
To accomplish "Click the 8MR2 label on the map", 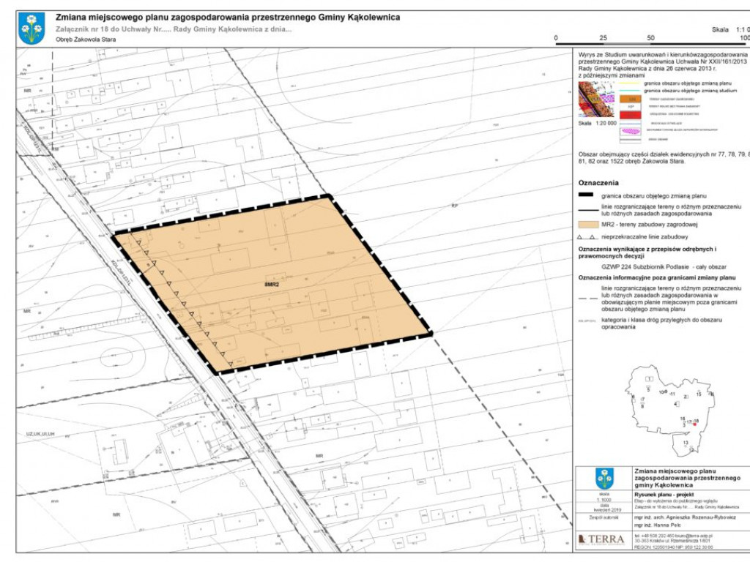I will (271, 283).
